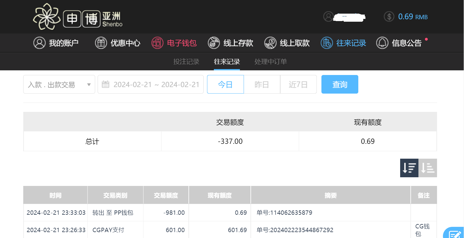Viewport: 464px width, 238px height.
Task: Click the 线上存款 deposit icon
Action: pyautogui.click(x=214, y=43)
